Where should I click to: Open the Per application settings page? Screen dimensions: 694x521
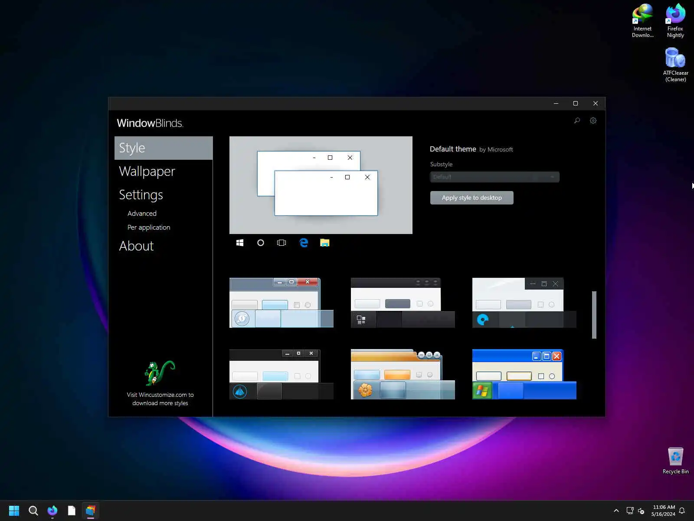(149, 228)
